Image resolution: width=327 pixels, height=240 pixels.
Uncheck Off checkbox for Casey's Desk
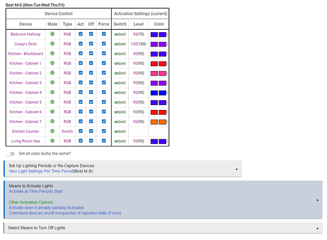(91, 44)
